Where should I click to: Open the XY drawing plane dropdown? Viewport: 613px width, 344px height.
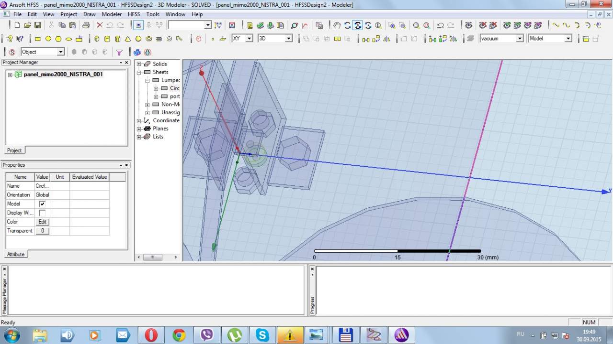pyautogui.click(x=249, y=39)
